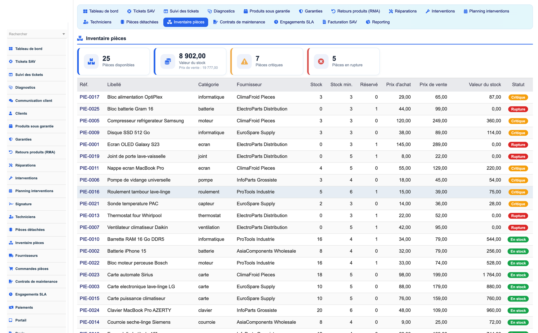Click the En stock badge for Batterie iPhone 15
This screenshot has width=538, height=333.
[x=518, y=251]
